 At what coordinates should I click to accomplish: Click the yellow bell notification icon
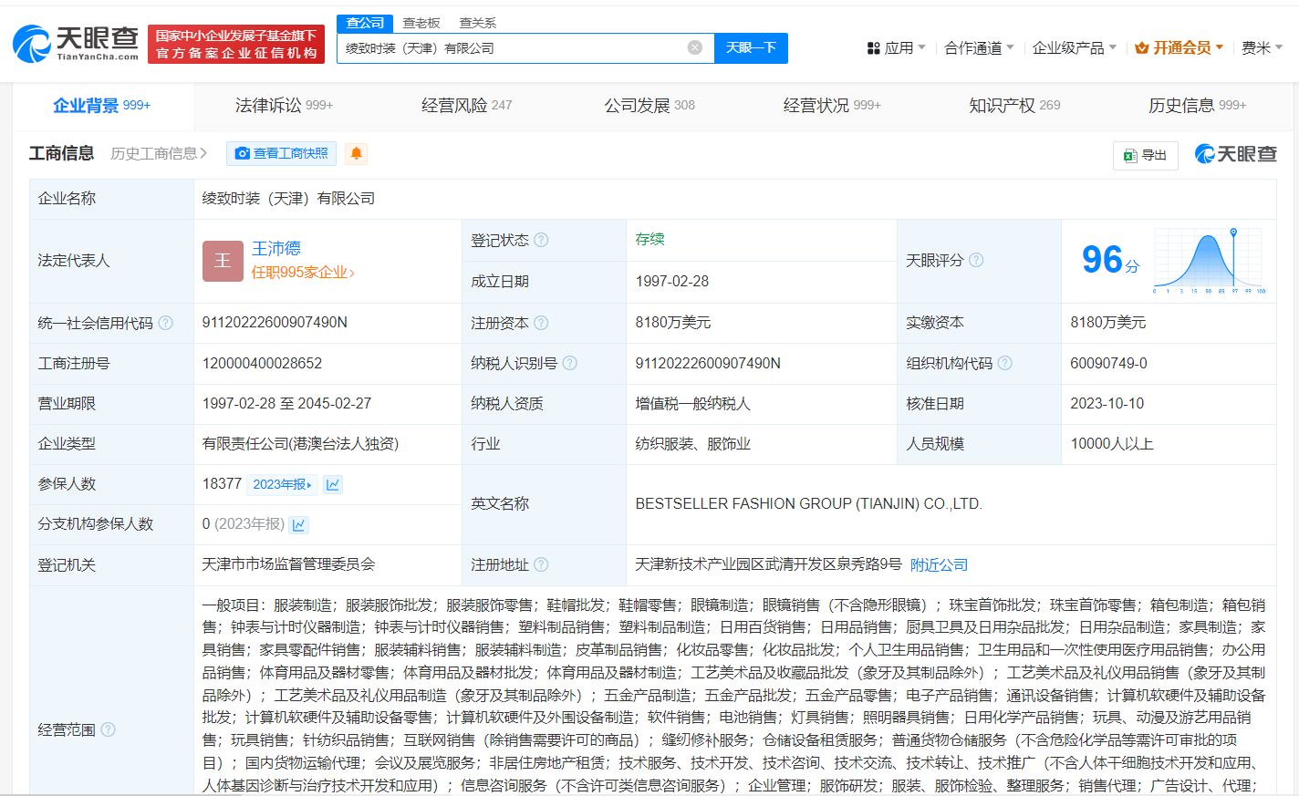[x=355, y=154]
